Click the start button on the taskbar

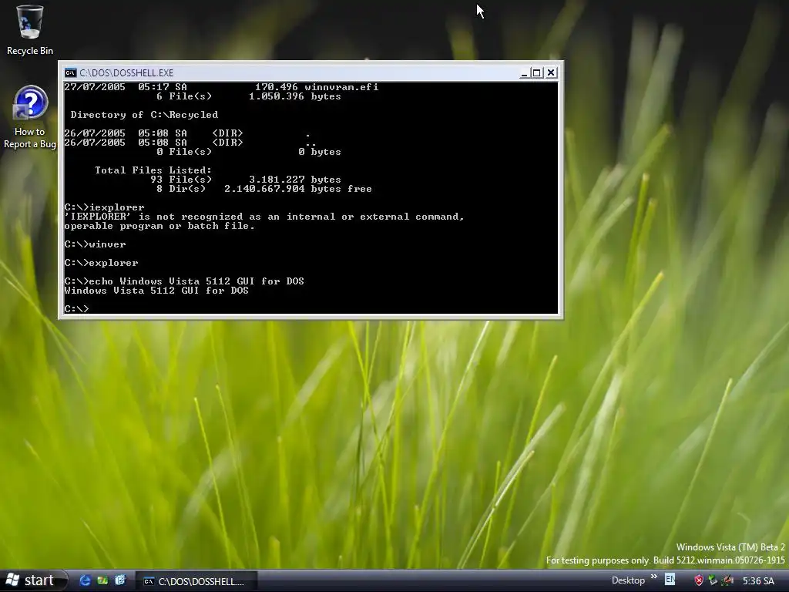coord(33,580)
